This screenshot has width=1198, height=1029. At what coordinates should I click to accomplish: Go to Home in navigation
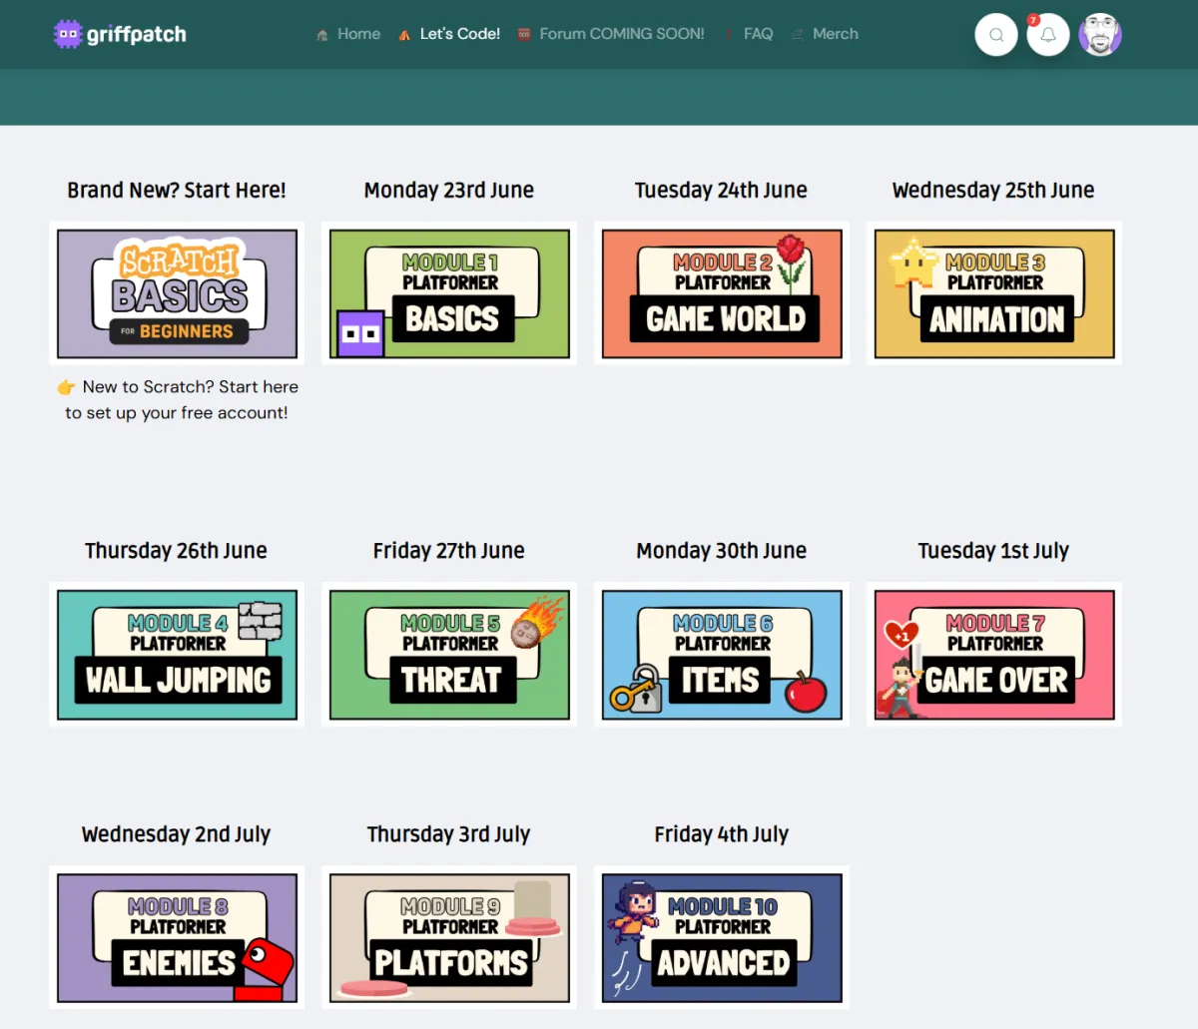pyautogui.click(x=358, y=34)
